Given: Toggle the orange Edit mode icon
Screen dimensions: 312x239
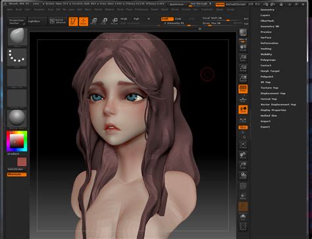Looking at the screenshot, I should (73, 22).
